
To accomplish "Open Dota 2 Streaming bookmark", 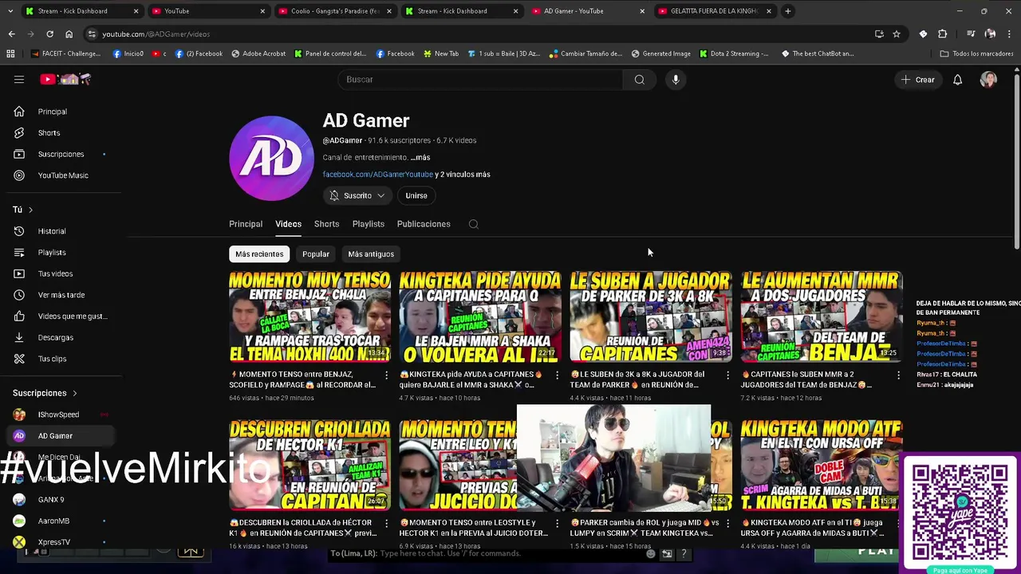I will point(734,53).
